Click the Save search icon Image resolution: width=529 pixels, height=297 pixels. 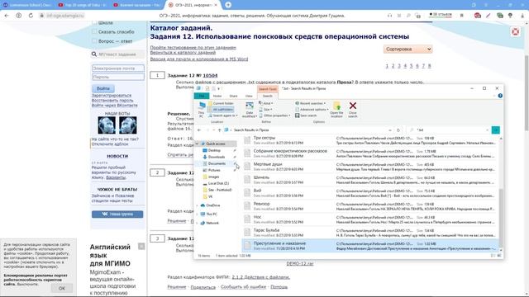coord(298,115)
